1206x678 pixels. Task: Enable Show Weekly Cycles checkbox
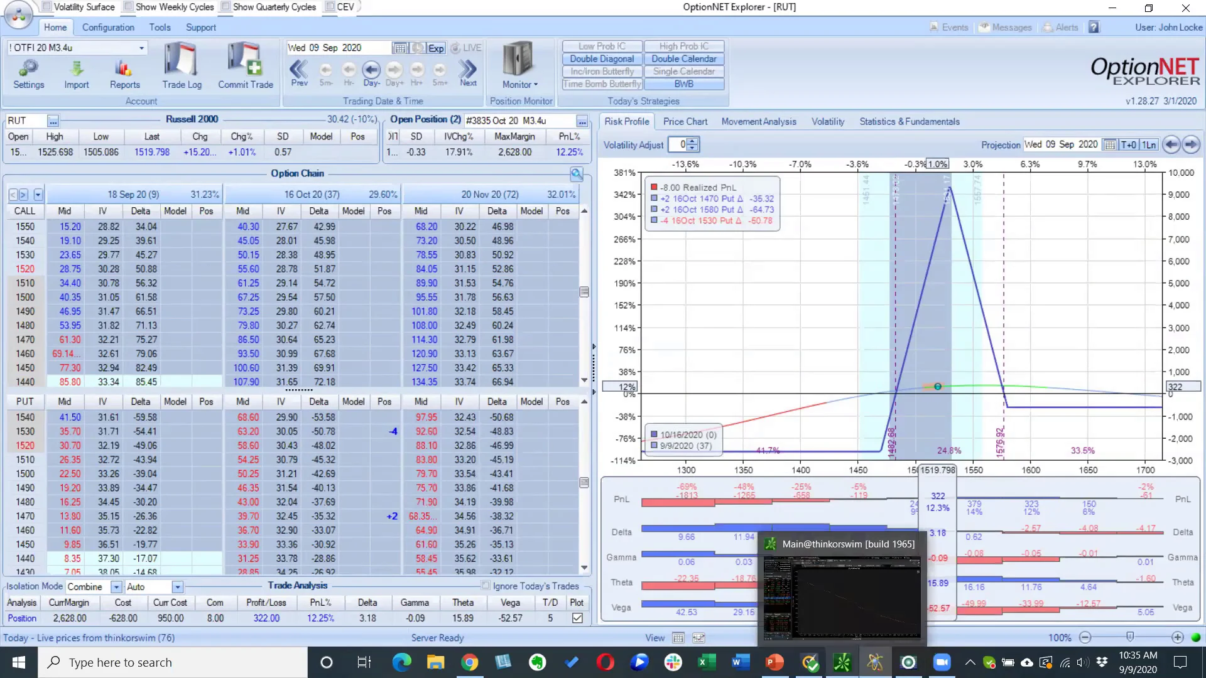(x=129, y=7)
